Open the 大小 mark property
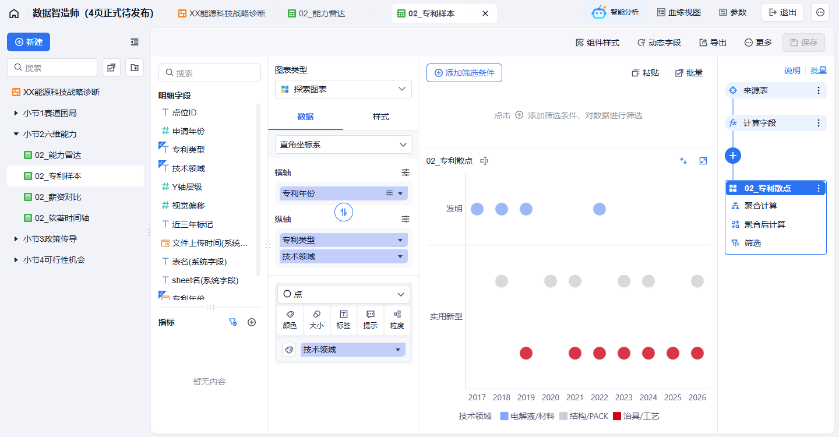This screenshot has height=437, width=839. pyautogui.click(x=316, y=320)
